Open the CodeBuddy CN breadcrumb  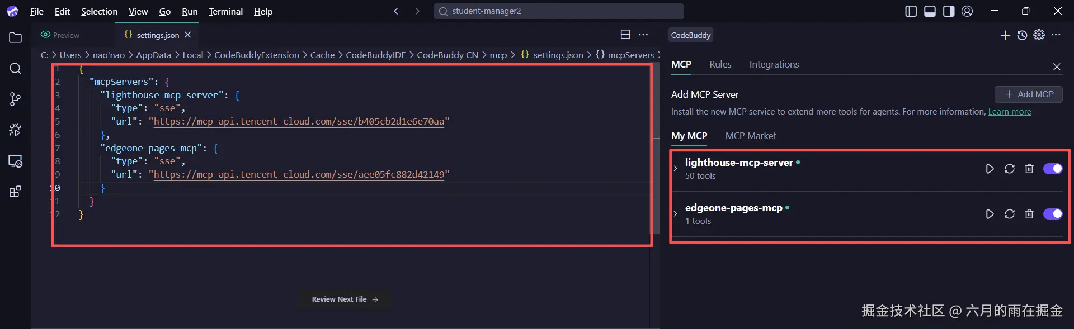(x=447, y=55)
